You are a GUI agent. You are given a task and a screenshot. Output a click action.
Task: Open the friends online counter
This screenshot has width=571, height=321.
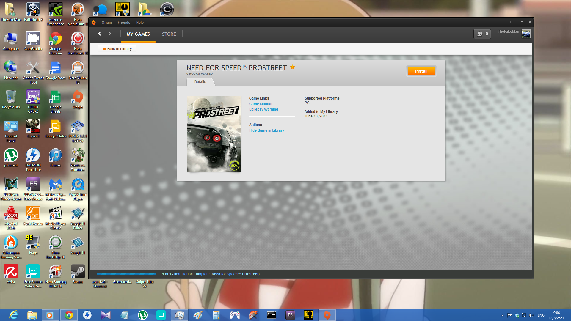pyautogui.click(x=482, y=34)
